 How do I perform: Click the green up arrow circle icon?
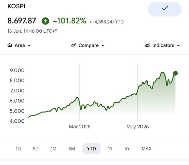click(x=45, y=21)
